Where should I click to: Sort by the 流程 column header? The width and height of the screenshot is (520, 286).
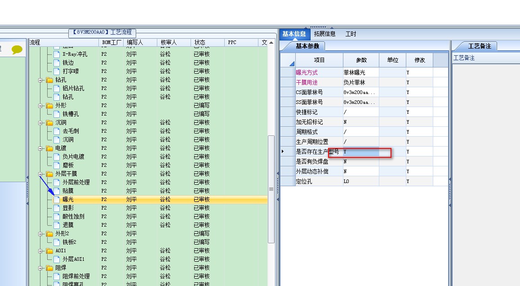click(x=64, y=42)
